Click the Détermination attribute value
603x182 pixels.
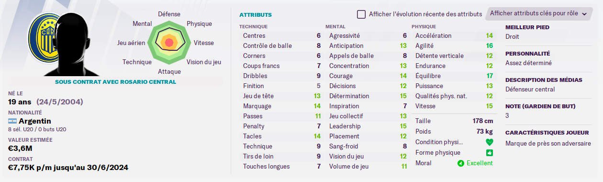point(403,96)
